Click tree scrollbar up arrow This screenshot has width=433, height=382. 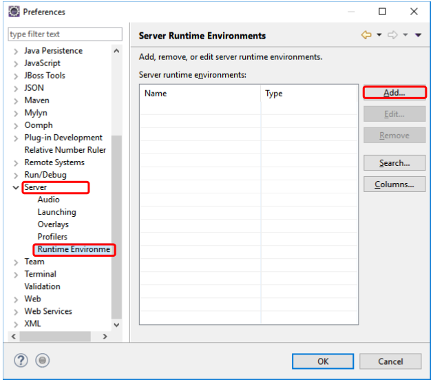(x=116, y=51)
